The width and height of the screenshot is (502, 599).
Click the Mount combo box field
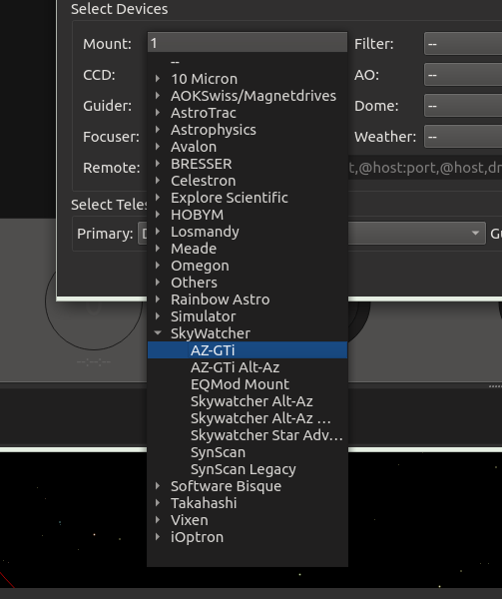[x=248, y=43]
